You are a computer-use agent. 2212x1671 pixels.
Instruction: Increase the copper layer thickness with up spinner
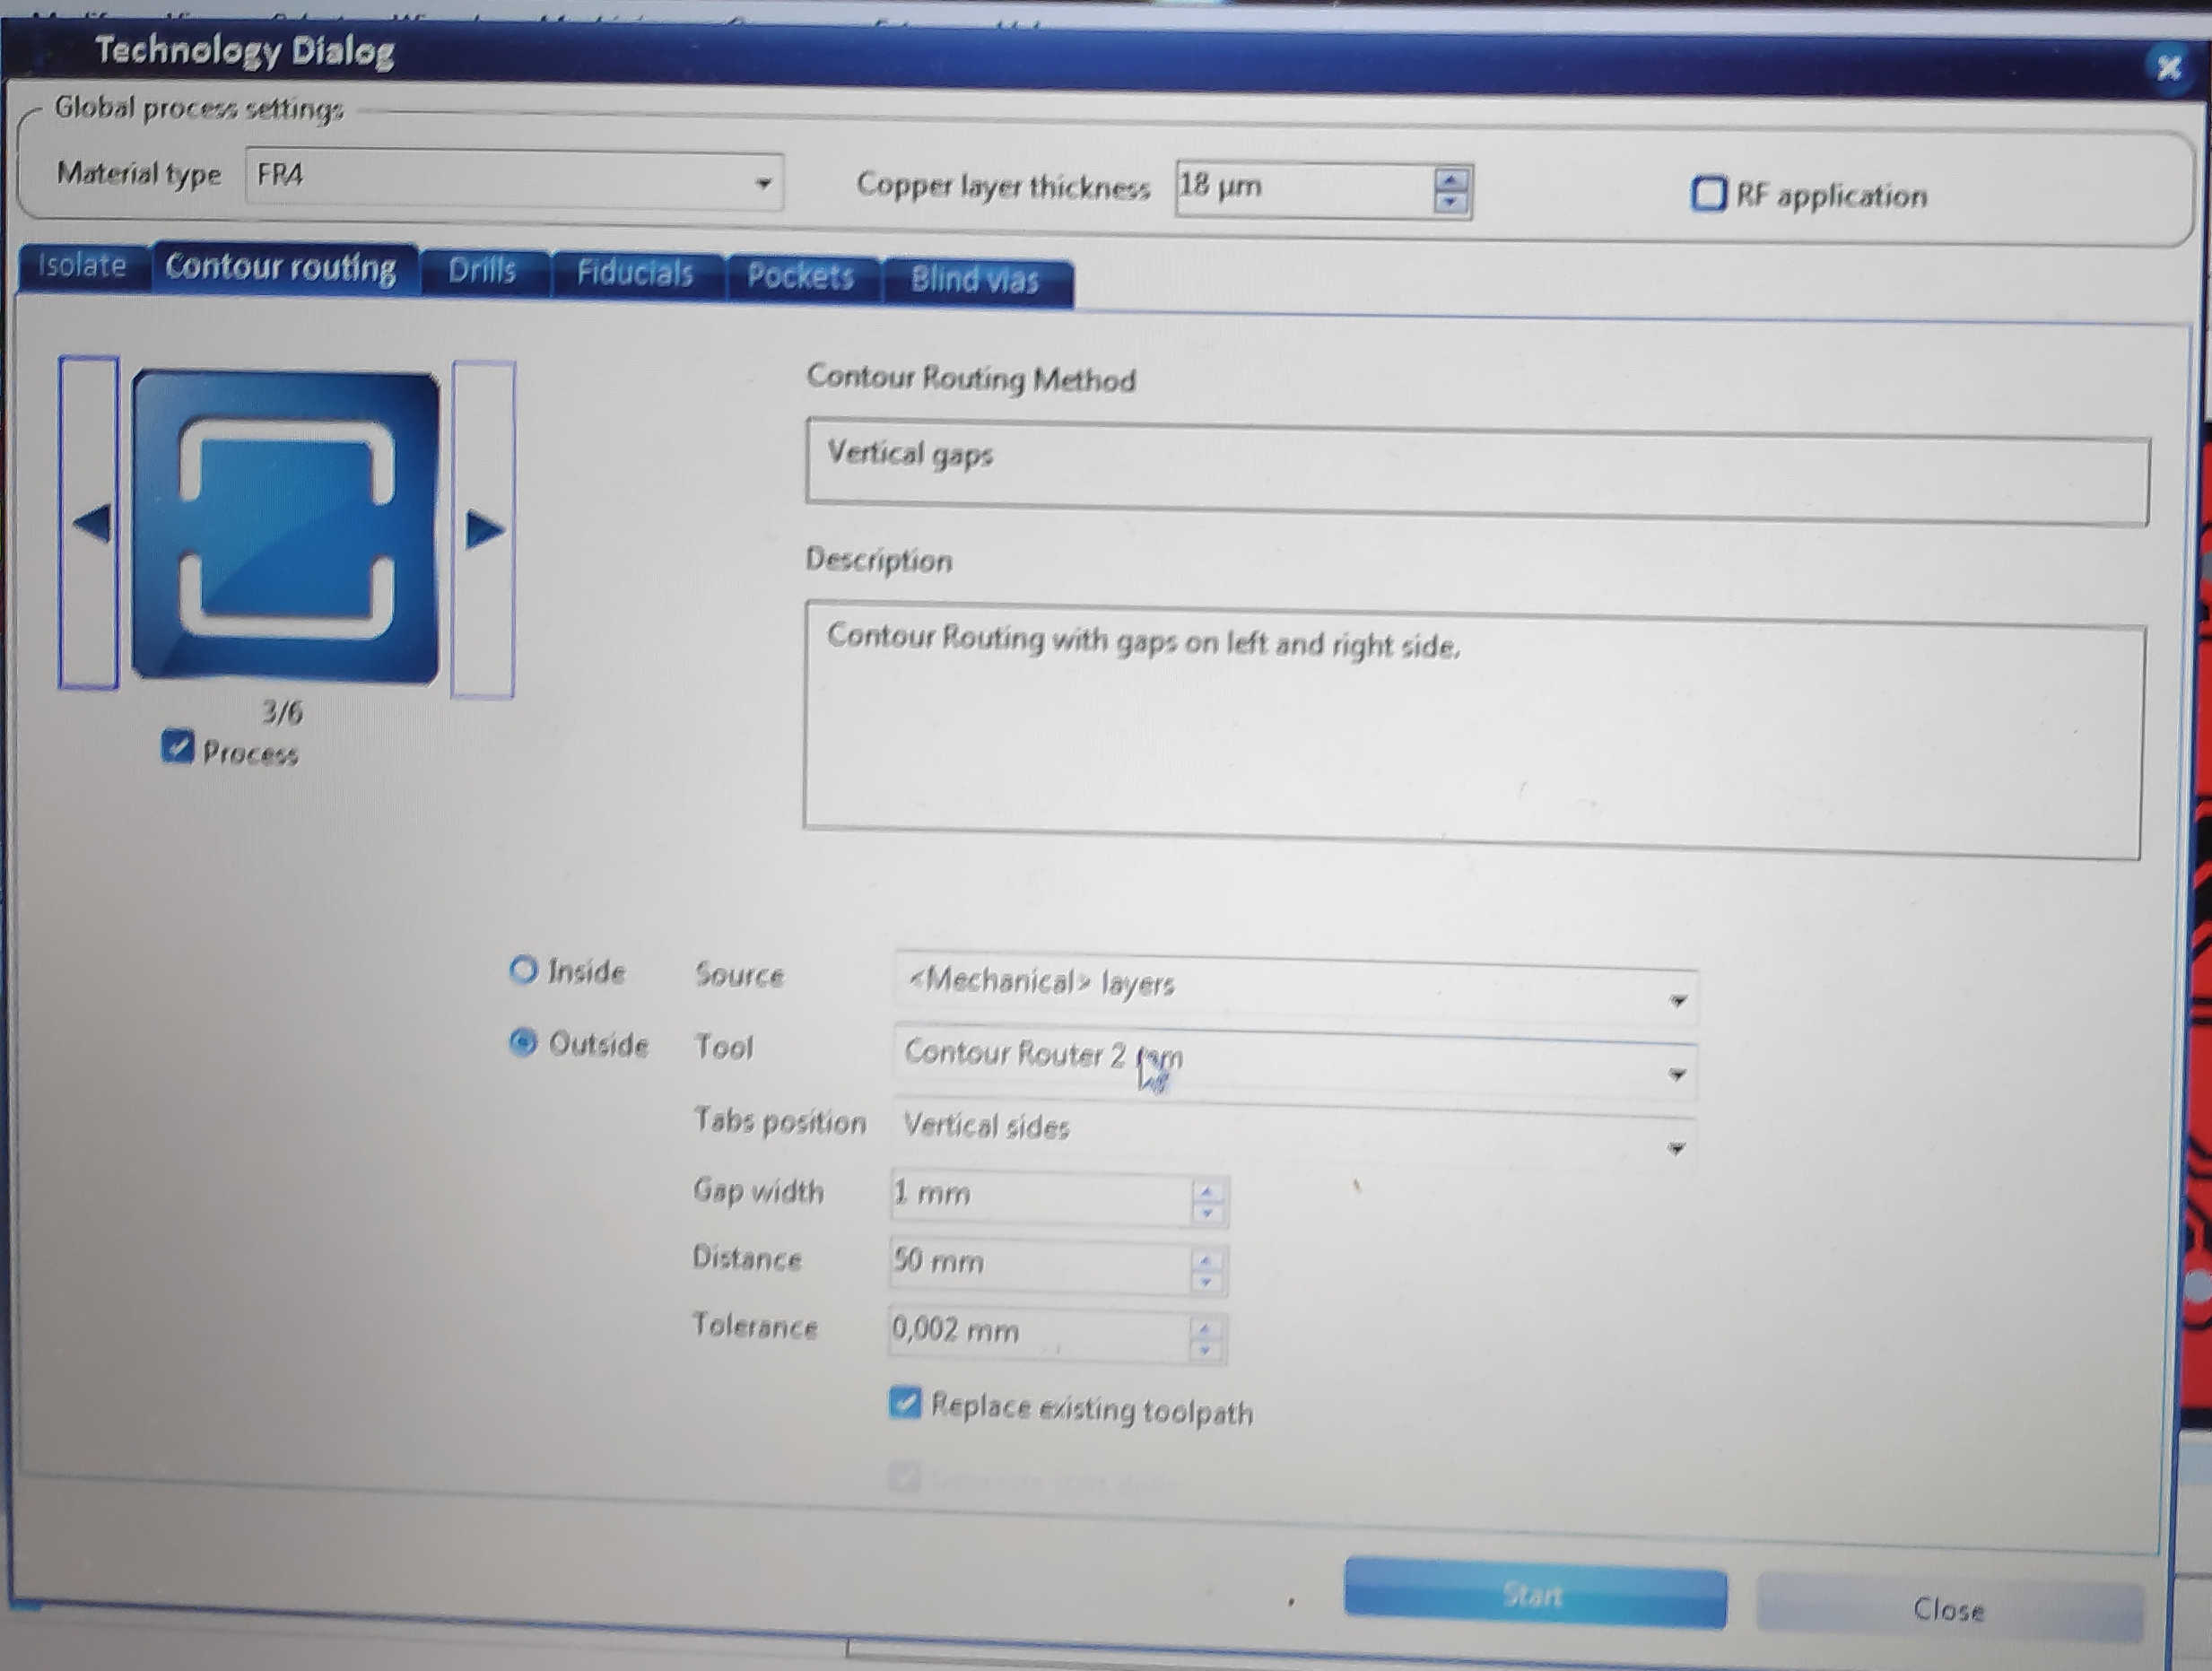click(1450, 179)
